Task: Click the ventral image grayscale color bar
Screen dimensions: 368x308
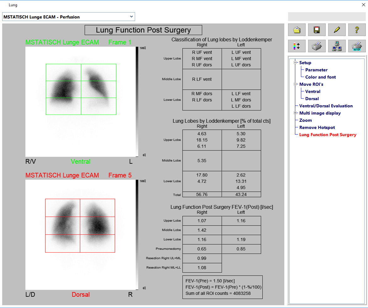Action: tap(137, 102)
